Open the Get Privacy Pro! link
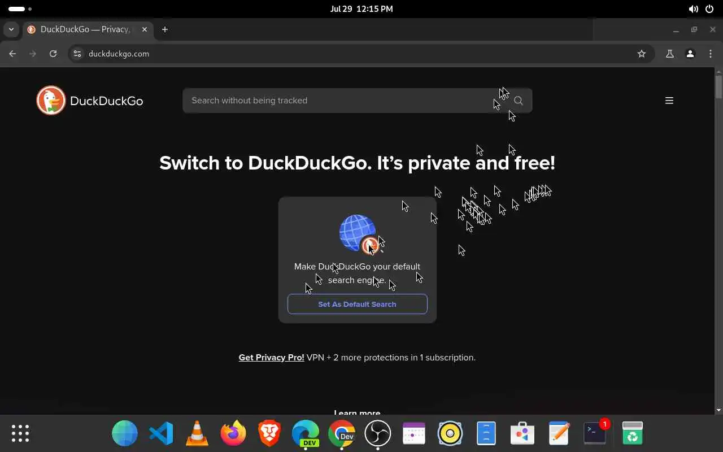Viewport: 723px width, 452px height. [271, 358]
